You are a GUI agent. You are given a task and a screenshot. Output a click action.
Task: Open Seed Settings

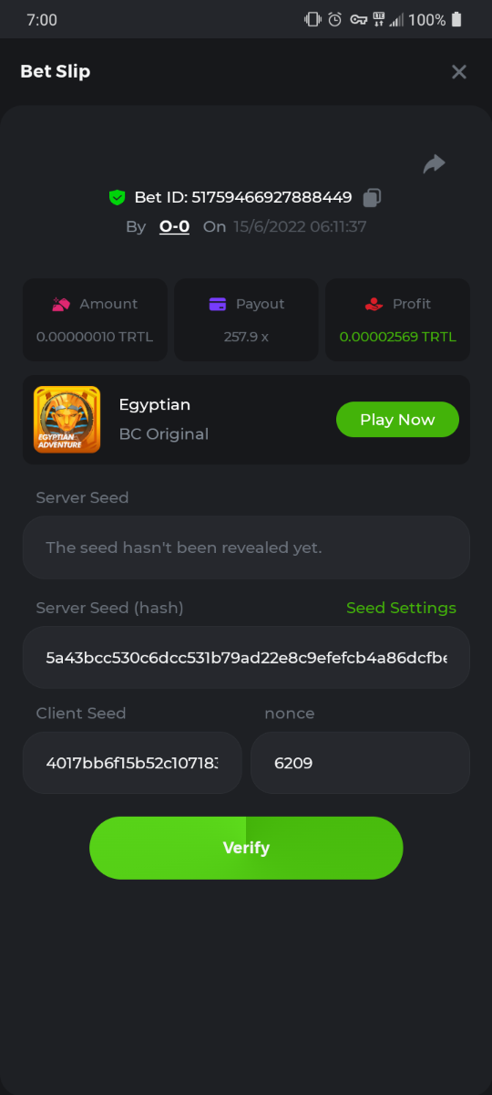pos(401,608)
